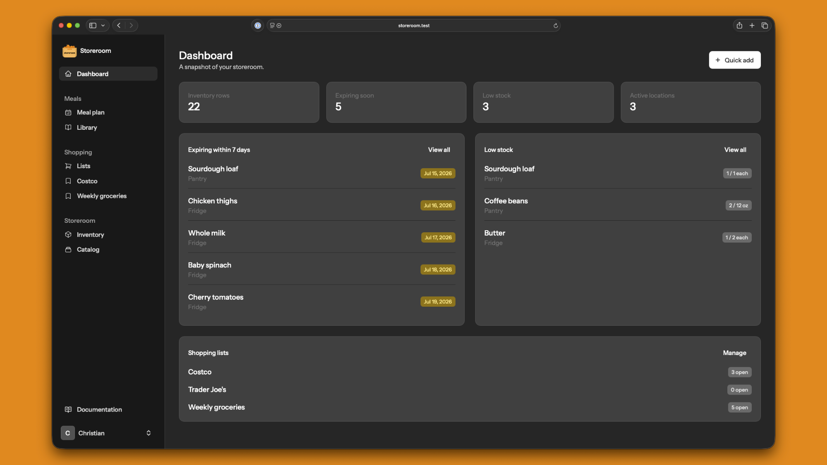Open the Library page

(108, 127)
